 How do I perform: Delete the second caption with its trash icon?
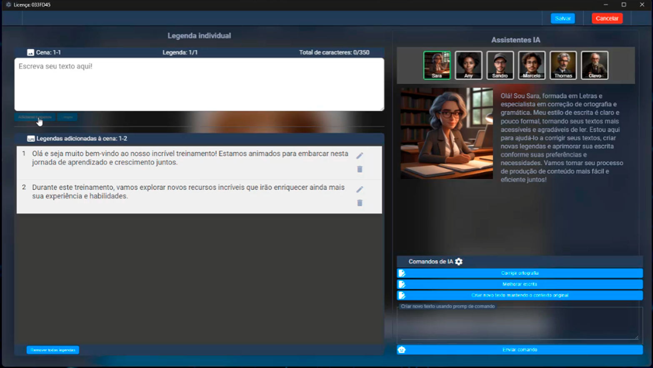click(360, 203)
